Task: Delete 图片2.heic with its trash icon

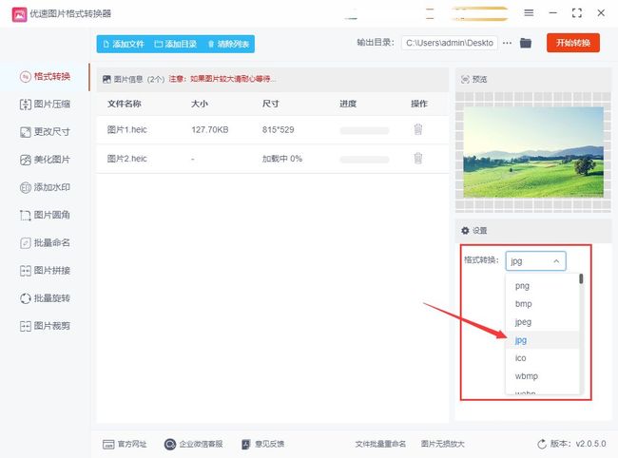Action: [x=418, y=159]
